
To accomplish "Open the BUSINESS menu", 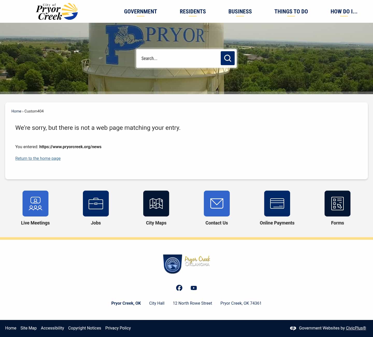I will click(240, 11).
